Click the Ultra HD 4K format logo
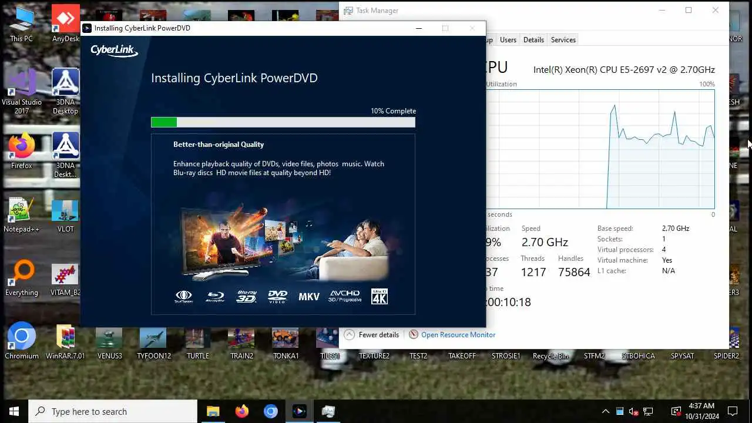Image resolution: width=752 pixels, height=423 pixels. (x=380, y=296)
